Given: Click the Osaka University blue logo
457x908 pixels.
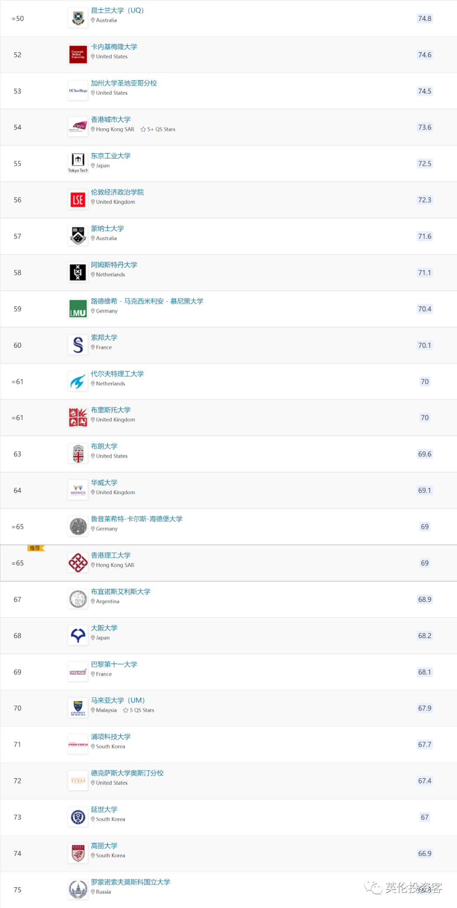Looking at the screenshot, I should point(78,636).
